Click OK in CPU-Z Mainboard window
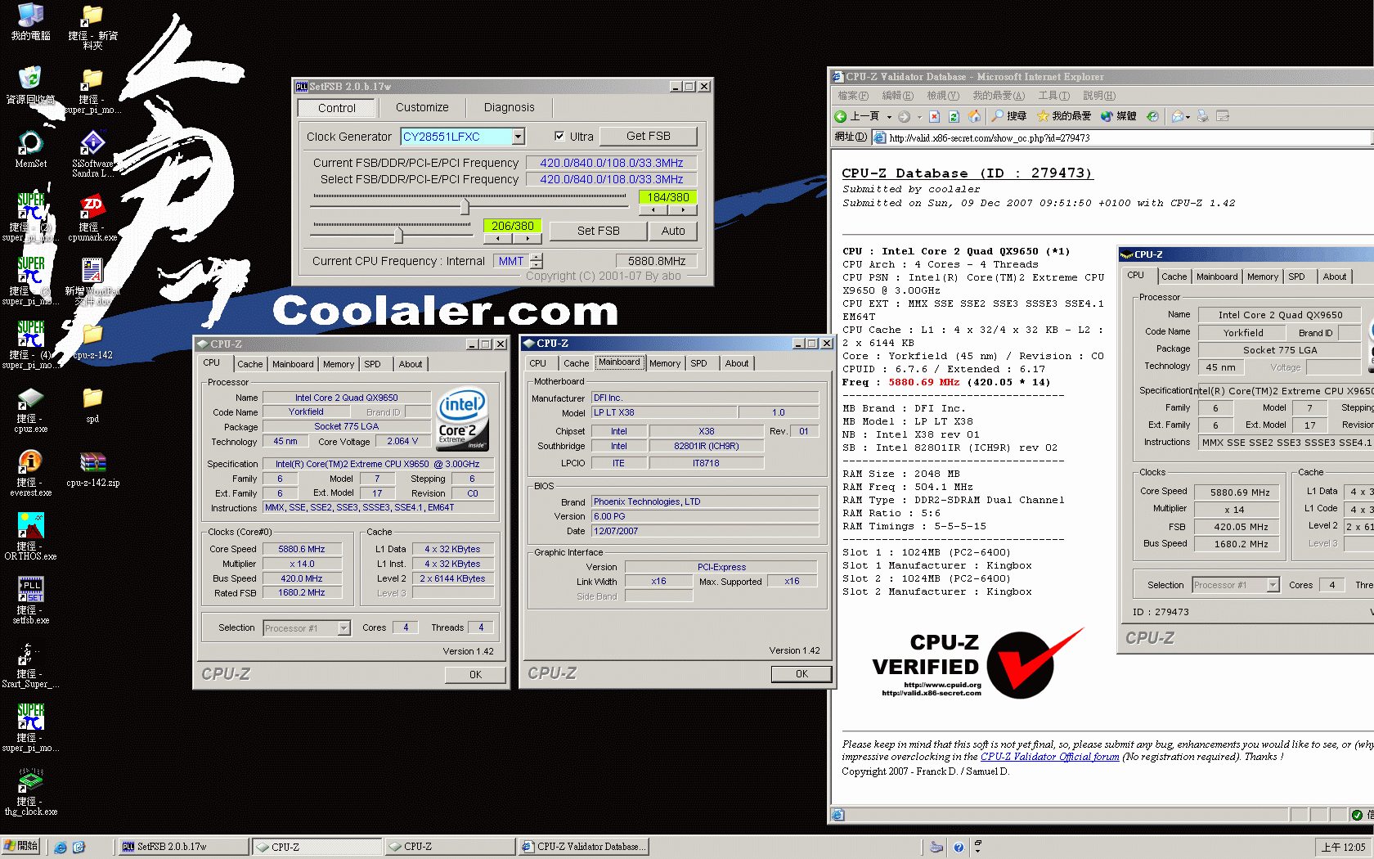The width and height of the screenshot is (1374, 859). pos(801,674)
